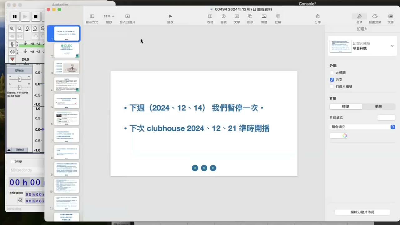Pause recording in Audacity window
The width and height of the screenshot is (400, 225).
click(x=15, y=17)
